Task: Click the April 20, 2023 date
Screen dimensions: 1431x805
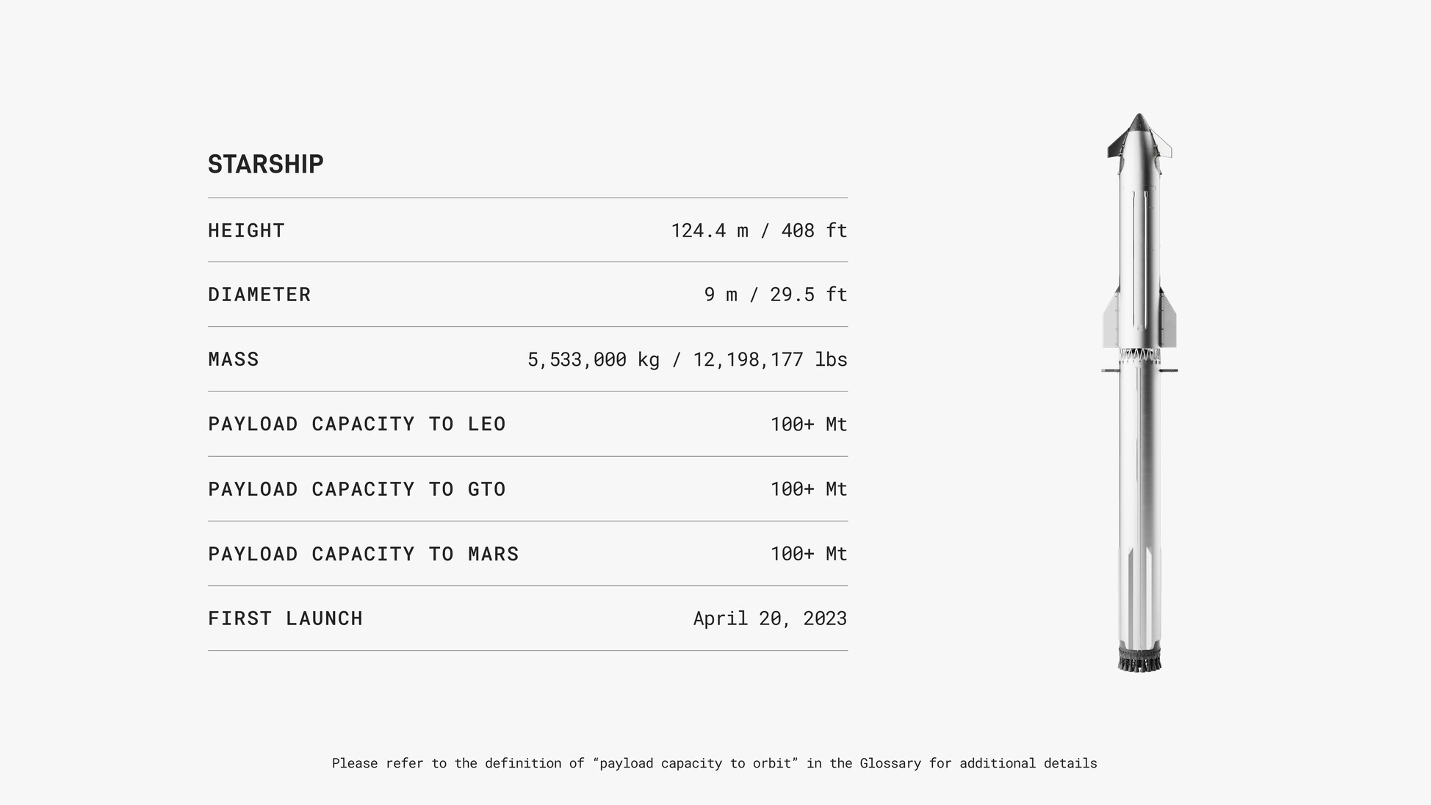Action: pos(770,618)
